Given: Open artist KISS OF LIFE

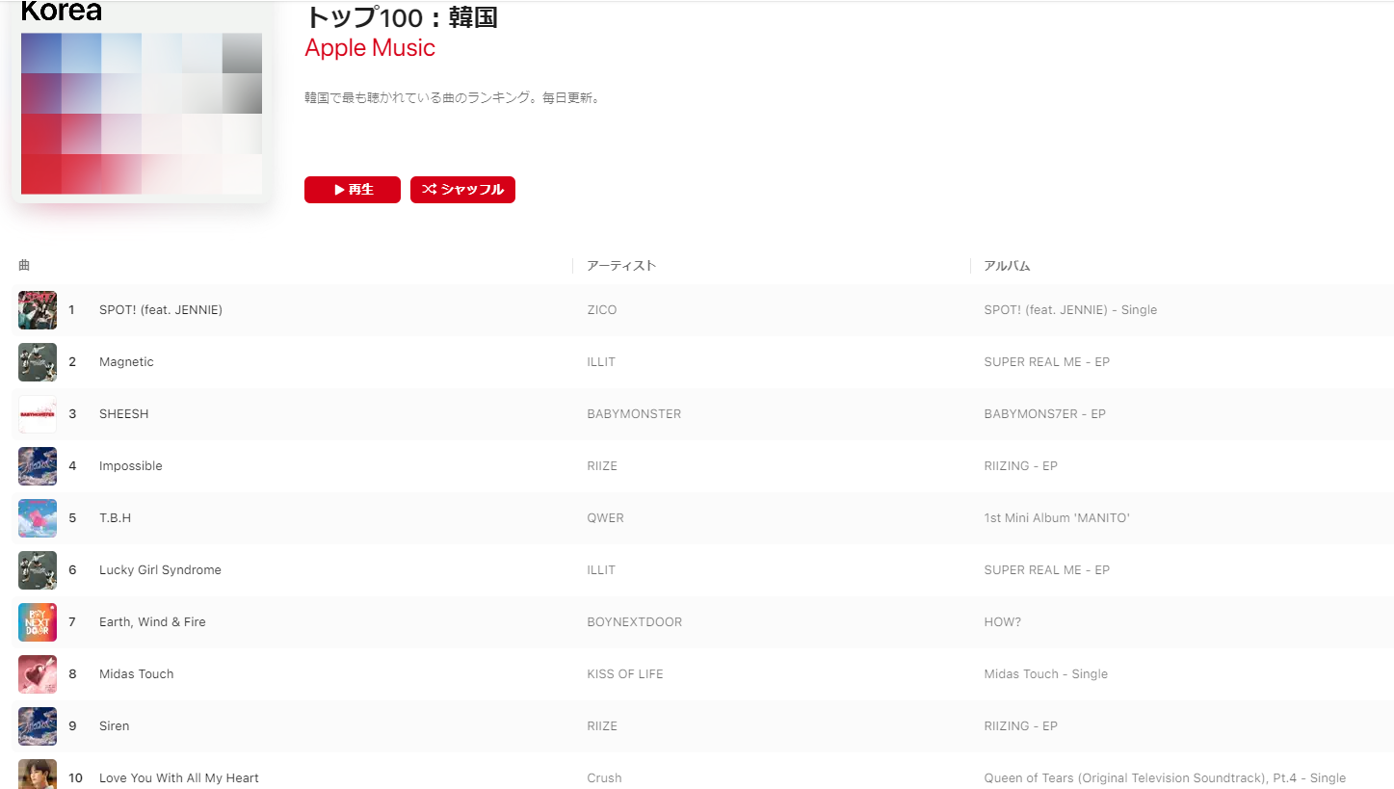Looking at the screenshot, I should pos(625,674).
